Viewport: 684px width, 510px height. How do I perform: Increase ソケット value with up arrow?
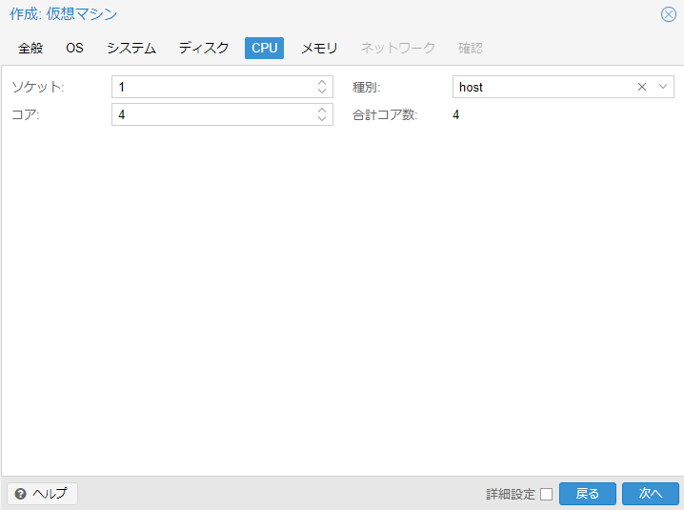tap(322, 83)
